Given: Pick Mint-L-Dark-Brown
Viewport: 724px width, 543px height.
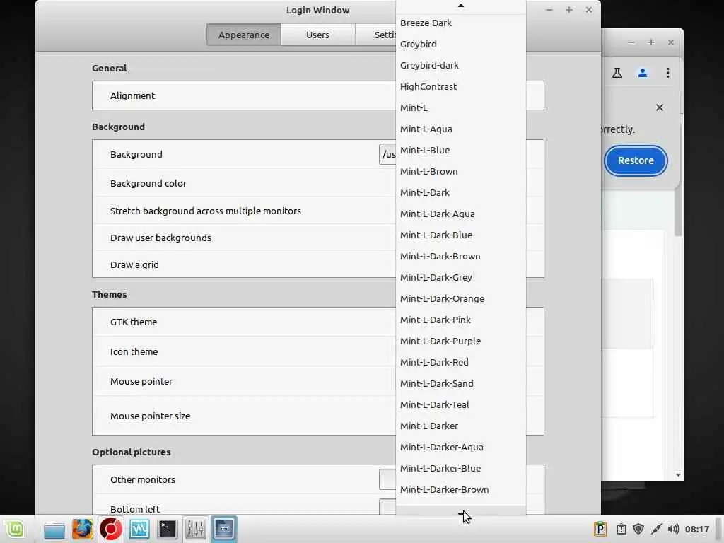Looking at the screenshot, I should click(x=461, y=257).
